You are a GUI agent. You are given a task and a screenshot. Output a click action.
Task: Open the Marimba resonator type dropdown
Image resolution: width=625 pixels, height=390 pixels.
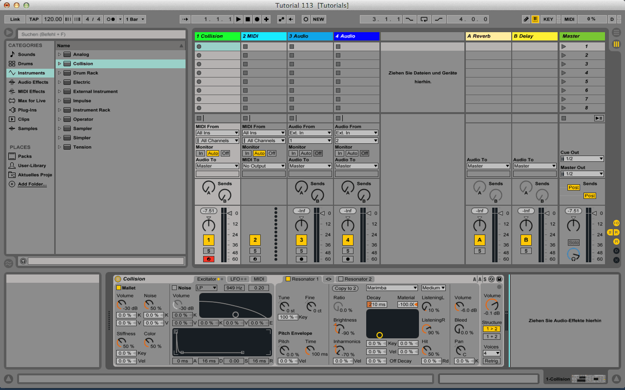pyautogui.click(x=392, y=288)
